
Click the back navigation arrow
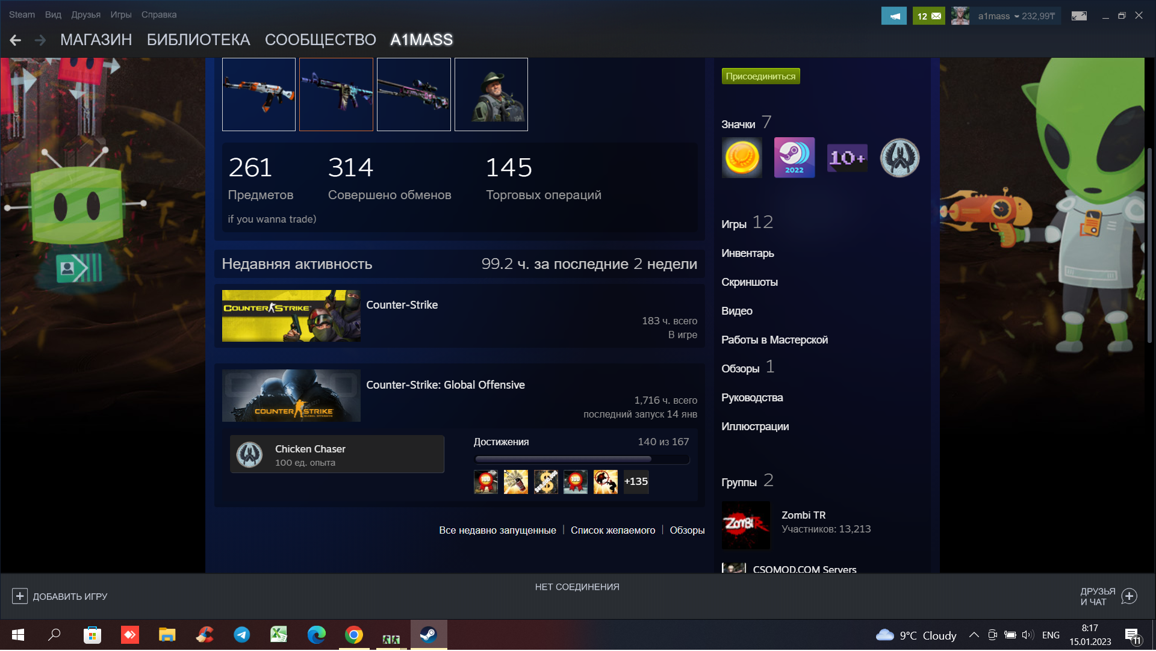tap(16, 40)
